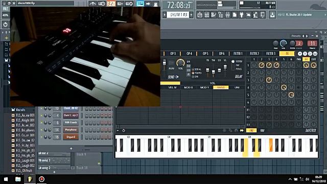Click the first round white button beside FX tab
This screenshot has height=184, width=327.
tap(300, 54)
